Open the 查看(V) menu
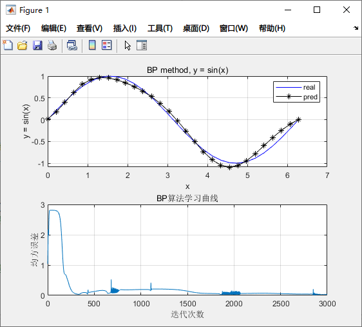Viewport: 362px width, 327px height. (x=90, y=28)
